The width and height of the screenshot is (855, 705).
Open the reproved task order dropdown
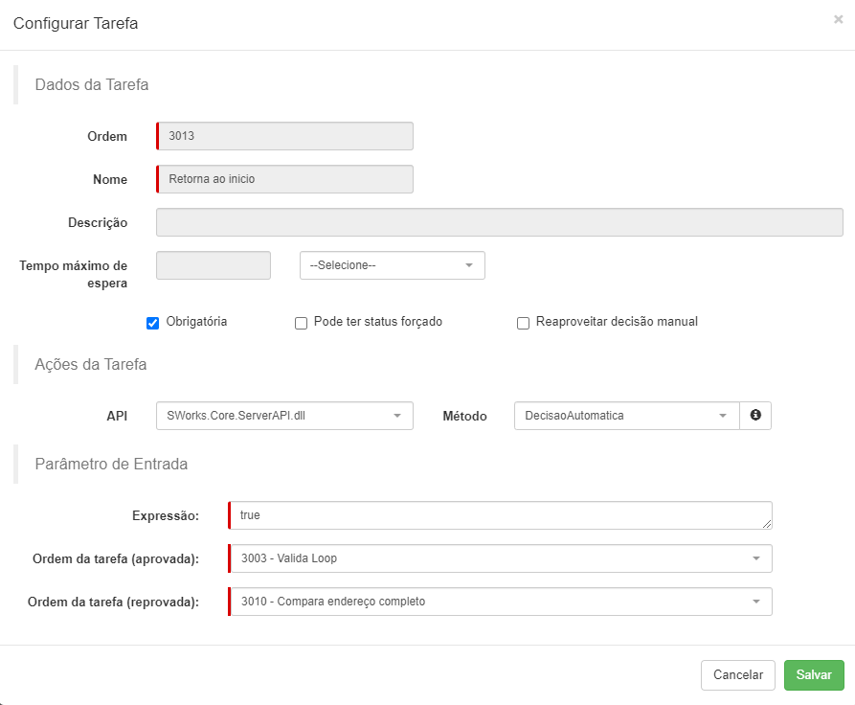[x=500, y=602]
